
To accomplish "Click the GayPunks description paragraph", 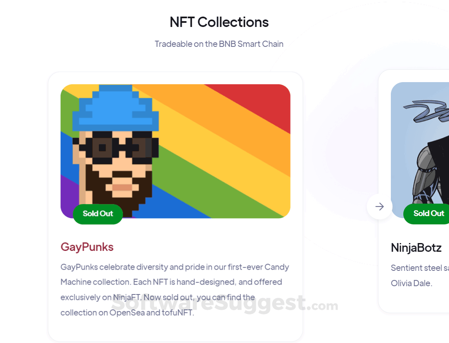I will point(175,289).
